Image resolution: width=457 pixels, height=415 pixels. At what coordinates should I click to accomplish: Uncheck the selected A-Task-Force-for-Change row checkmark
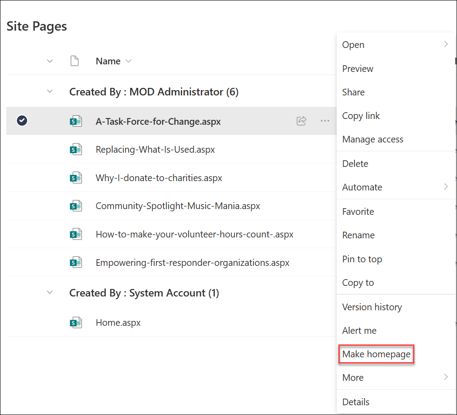click(22, 121)
